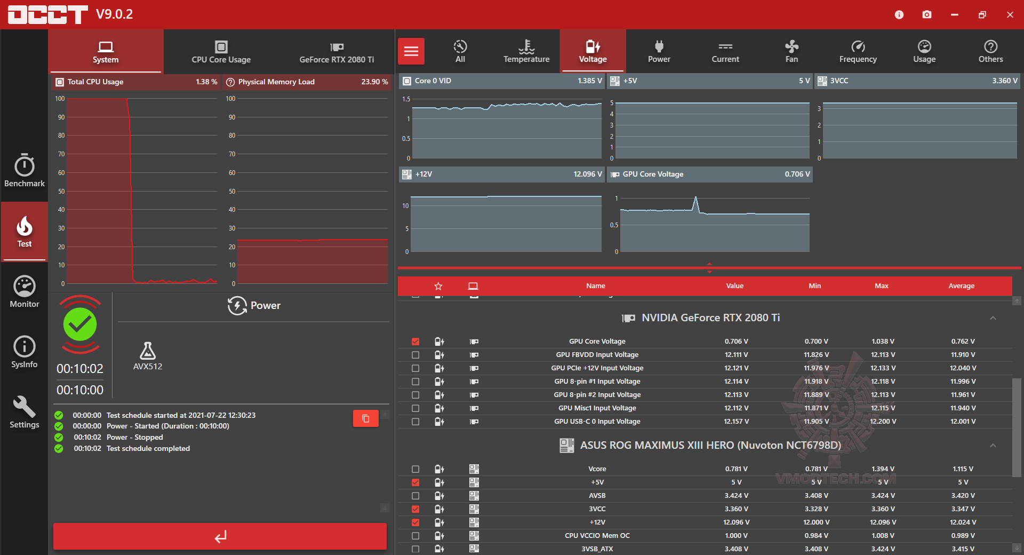Screen dimensions: 1024x555
Task: Open the Monitor section in sidebar
Action: 25,291
